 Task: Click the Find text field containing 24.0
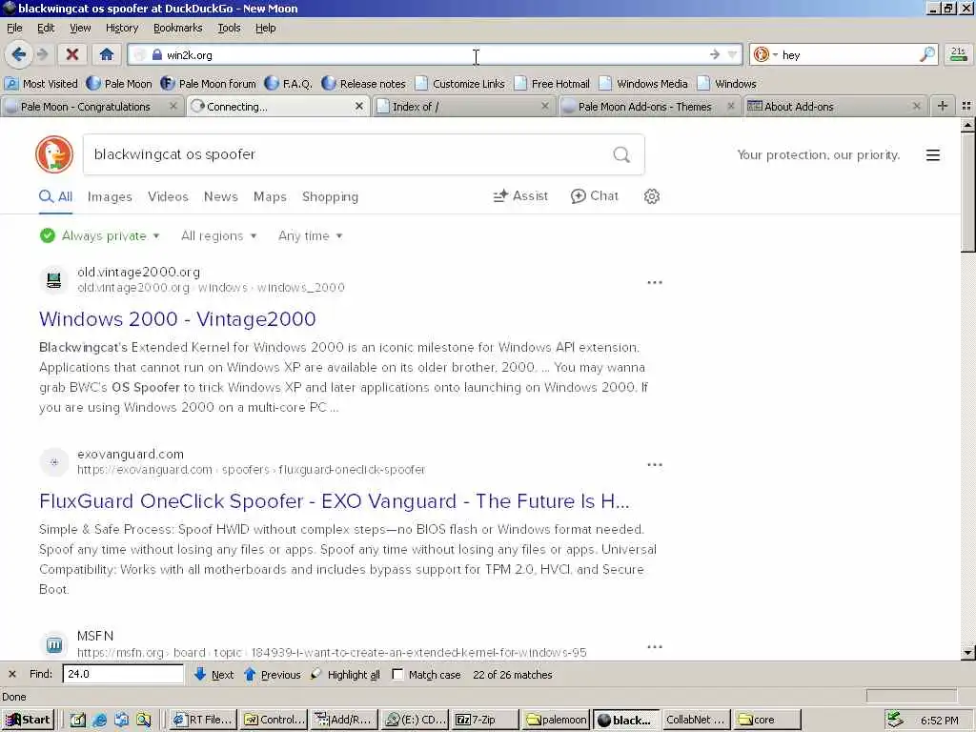pos(123,674)
